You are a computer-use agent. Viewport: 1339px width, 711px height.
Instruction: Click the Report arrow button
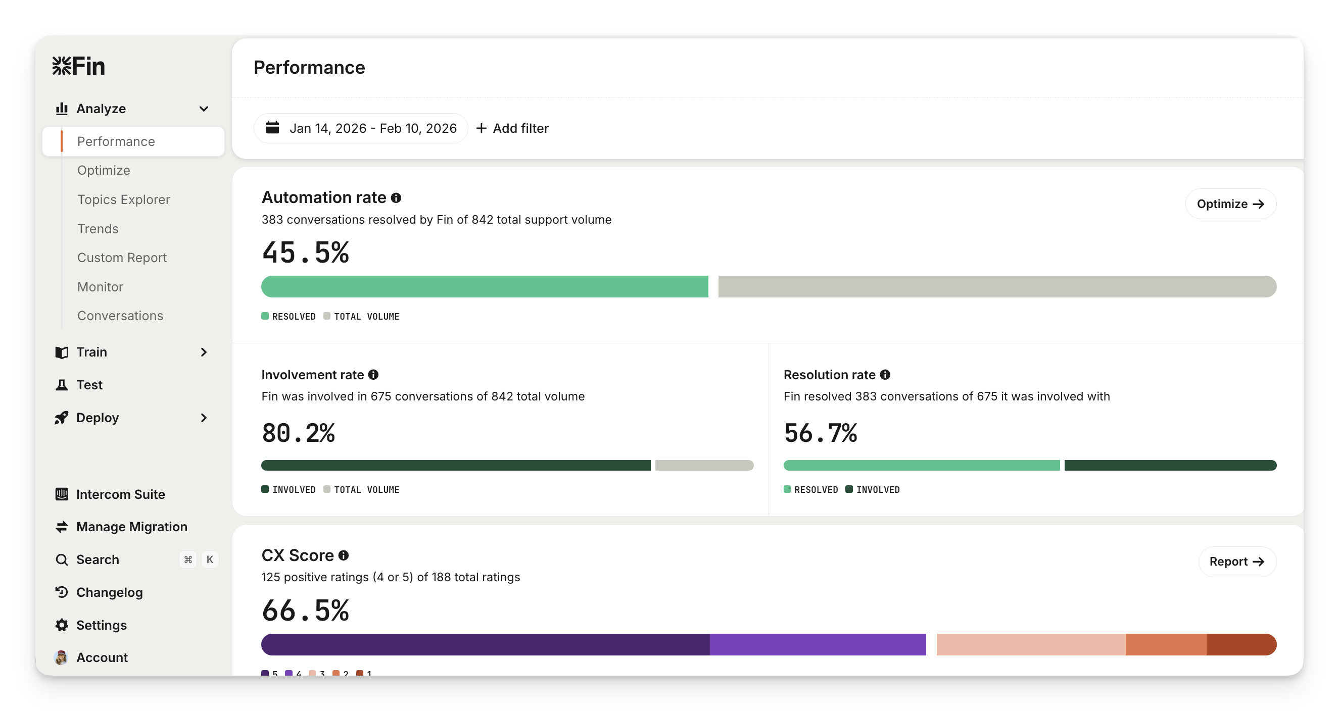pyautogui.click(x=1236, y=562)
